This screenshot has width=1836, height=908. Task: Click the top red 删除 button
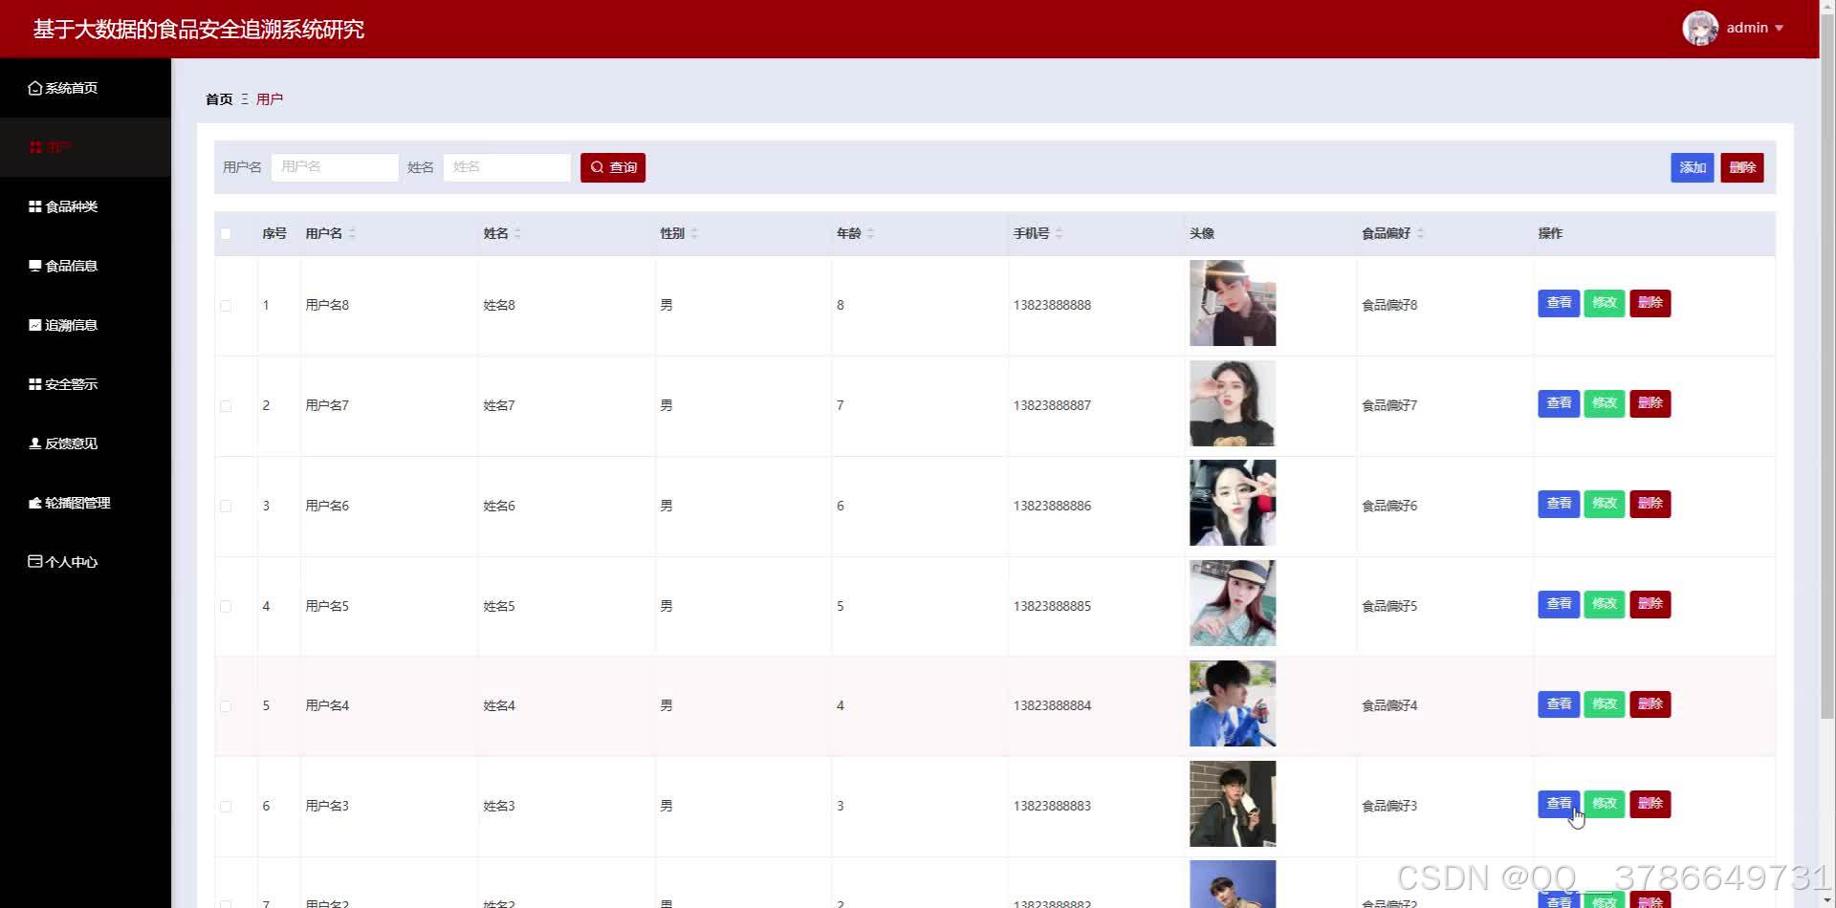(x=1742, y=167)
